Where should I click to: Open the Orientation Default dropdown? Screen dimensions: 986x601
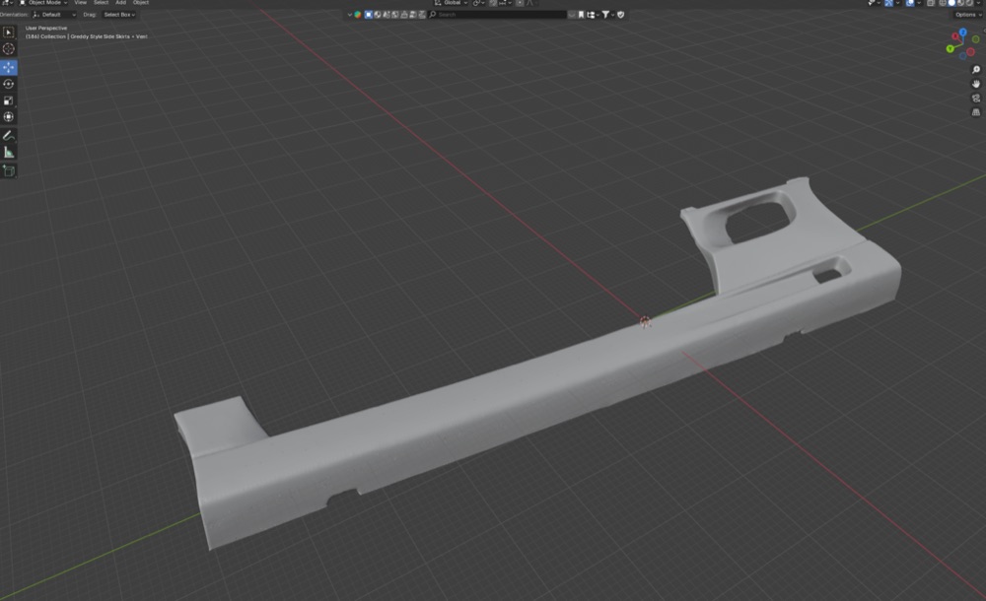tap(53, 15)
